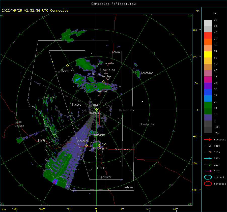Click the Innisfail label
Image resolution: width=227 pixels, height=212 pixels.
click(102, 91)
